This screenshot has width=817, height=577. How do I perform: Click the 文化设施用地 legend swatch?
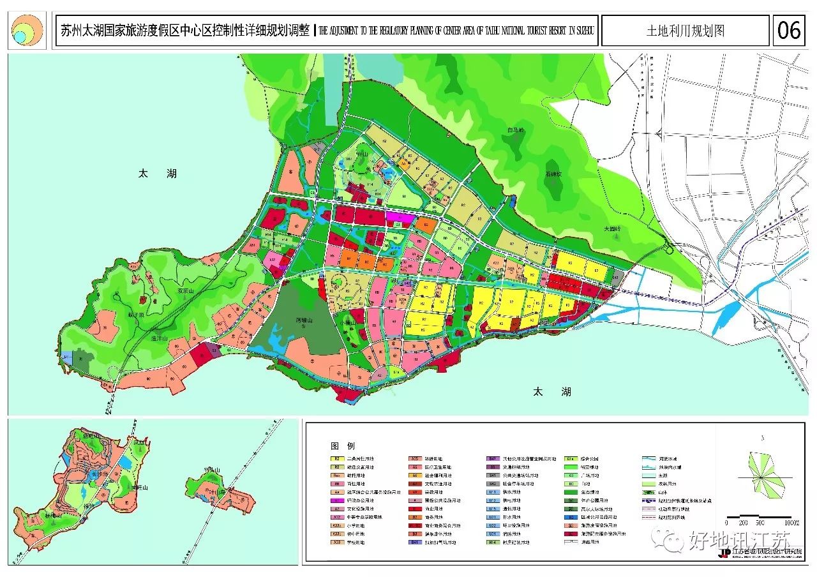[337, 509]
